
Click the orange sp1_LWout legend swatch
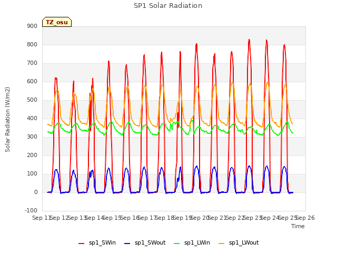(x=221, y=244)
